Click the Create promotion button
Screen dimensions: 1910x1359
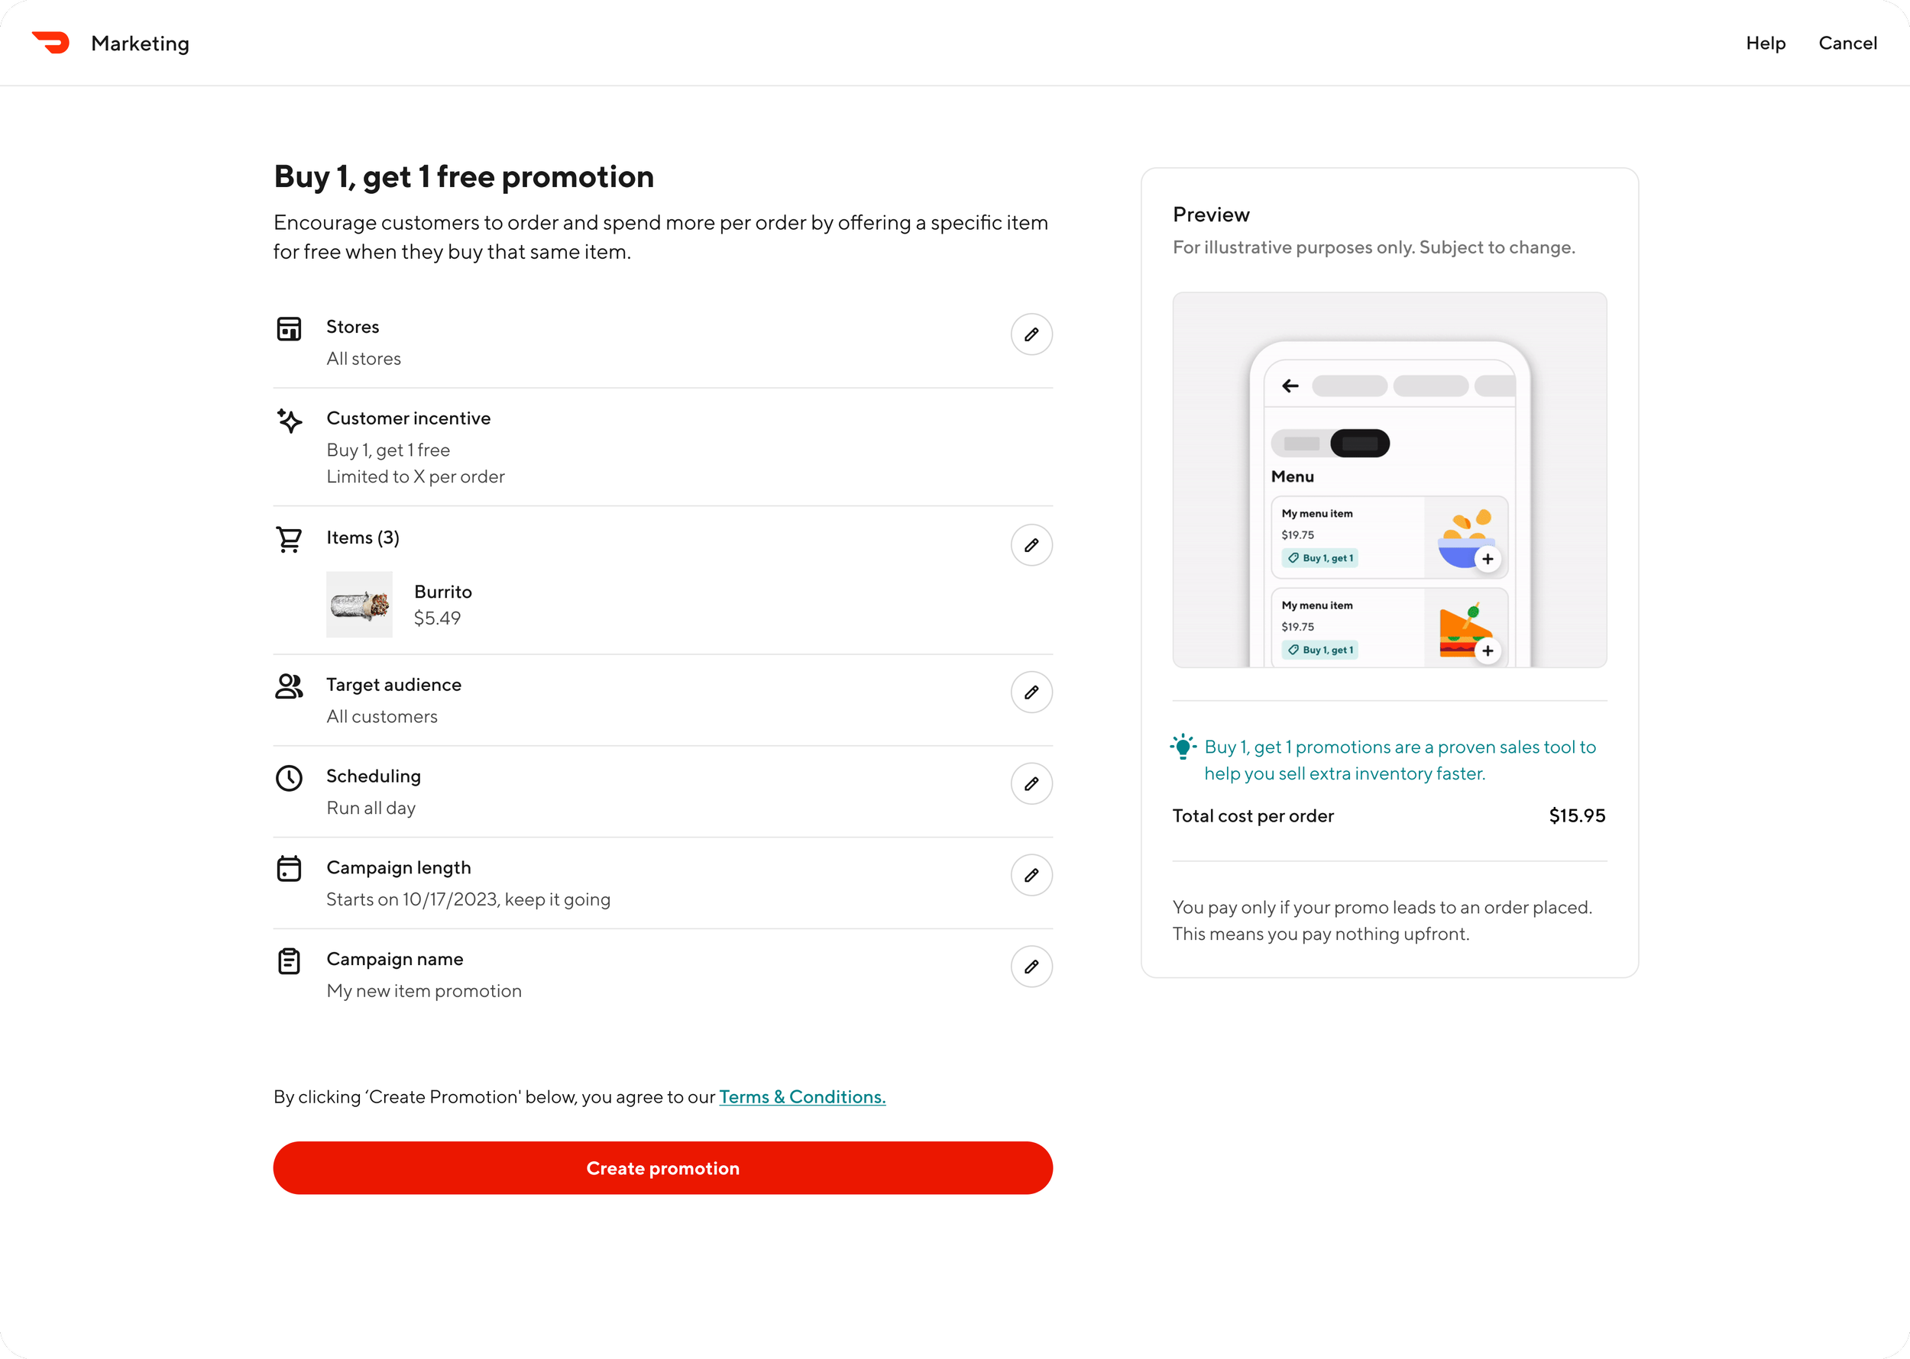point(662,1167)
